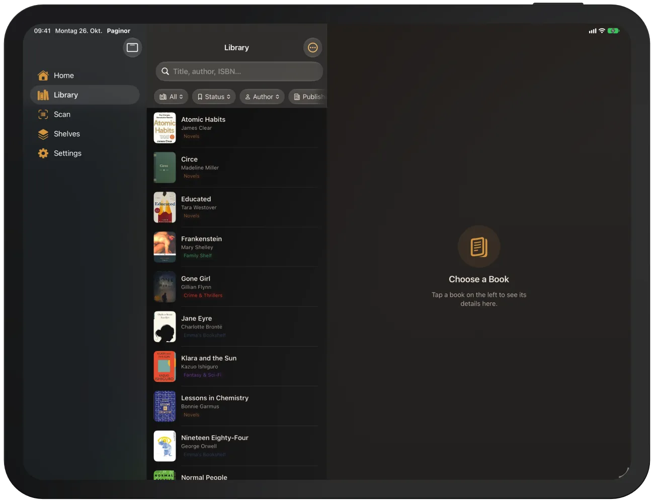Go to Home in sidebar

pos(85,75)
